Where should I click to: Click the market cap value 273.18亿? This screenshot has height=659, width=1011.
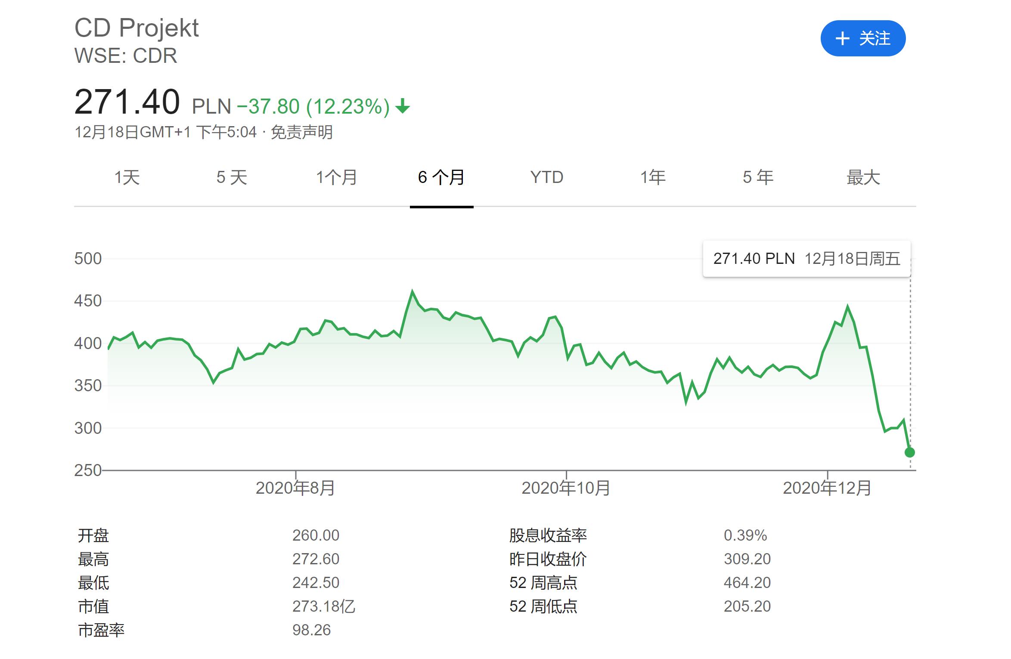click(324, 606)
